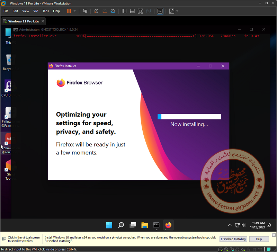Open File Explorer from the guest taskbar
This screenshot has height=252, width=277.
click(x=145, y=225)
